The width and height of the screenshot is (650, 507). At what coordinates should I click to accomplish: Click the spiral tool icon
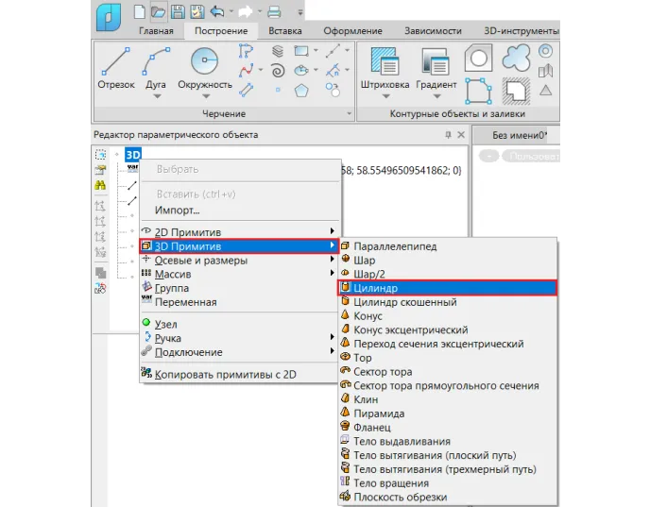click(278, 71)
